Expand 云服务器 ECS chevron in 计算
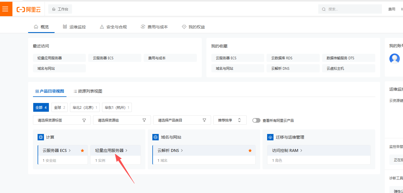The image size is (403, 193). (x=70, y=150)
